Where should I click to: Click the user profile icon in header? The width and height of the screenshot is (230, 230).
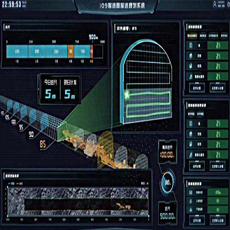click(214, 4)
